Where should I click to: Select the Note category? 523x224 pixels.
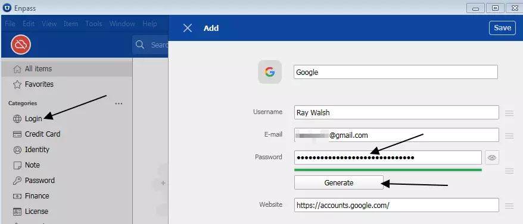click(x=67, y=165)
